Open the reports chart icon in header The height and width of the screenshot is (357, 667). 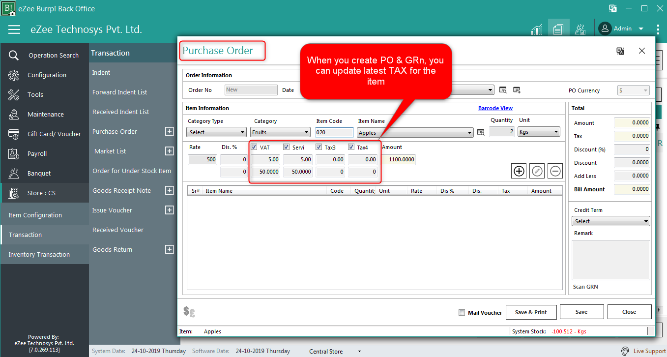click(537, 30)
